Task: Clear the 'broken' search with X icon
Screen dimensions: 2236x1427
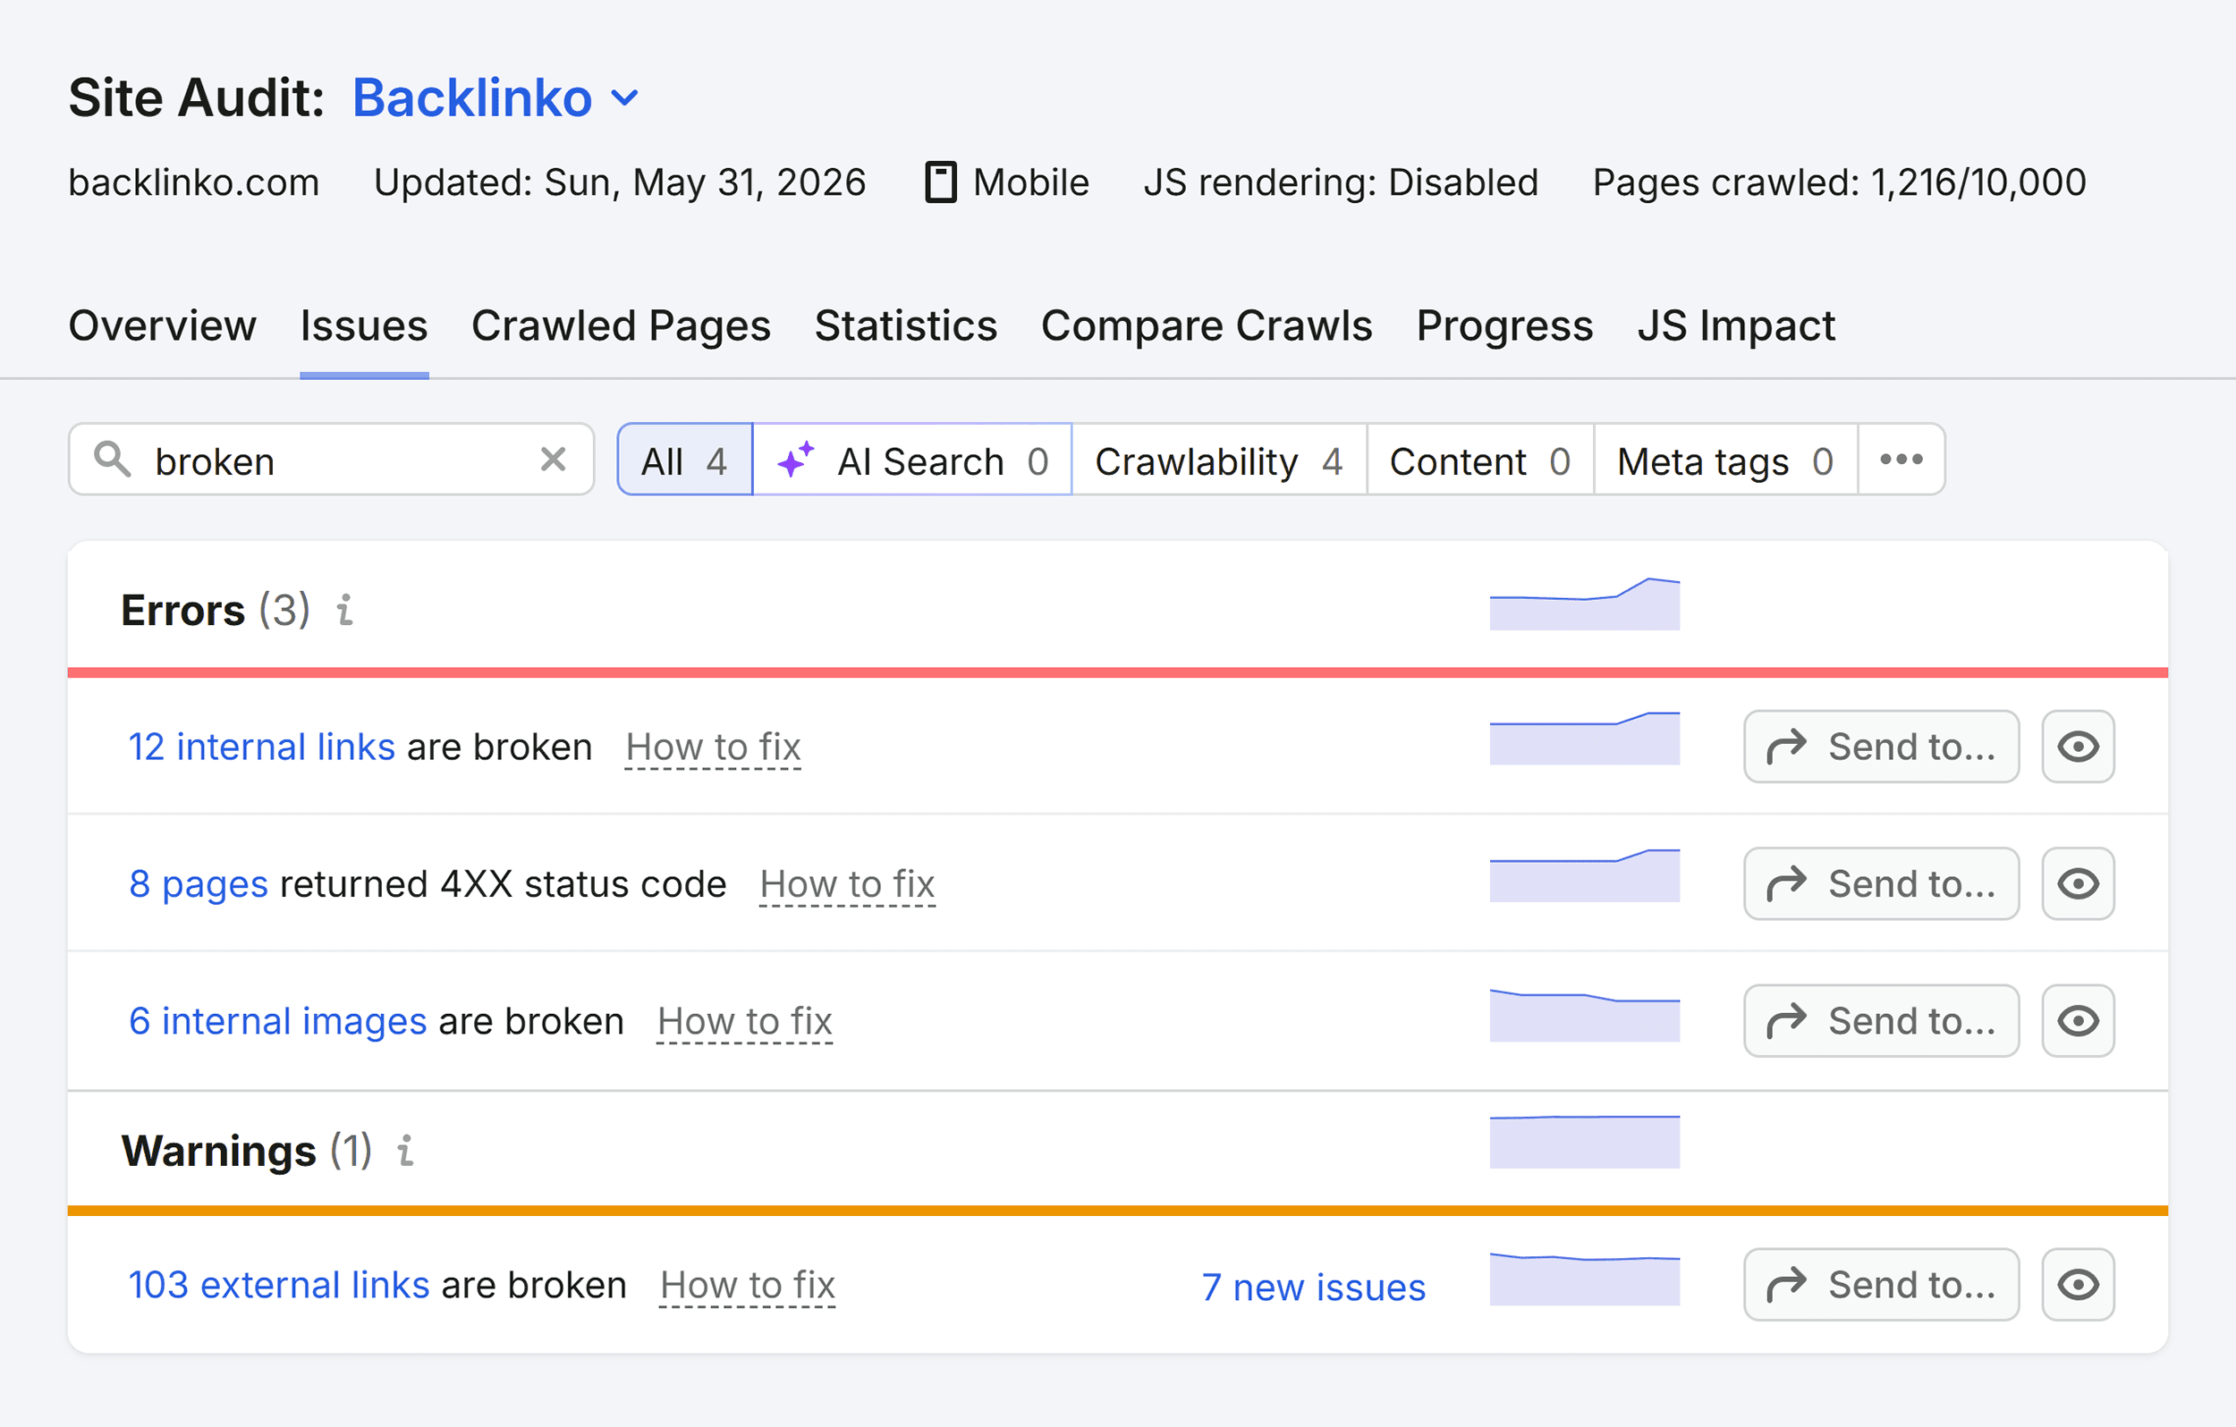Action: 554,459
